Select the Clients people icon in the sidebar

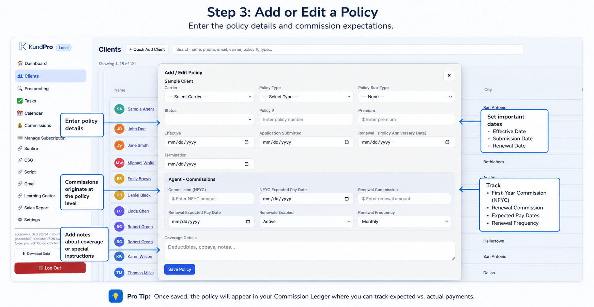(20, 76)
